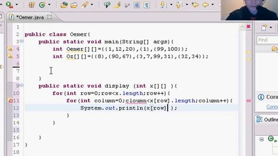Open the Next Annotation dropdown arrow
The image size is (278, 156).
pyautogui.click(x=171, y=4)
